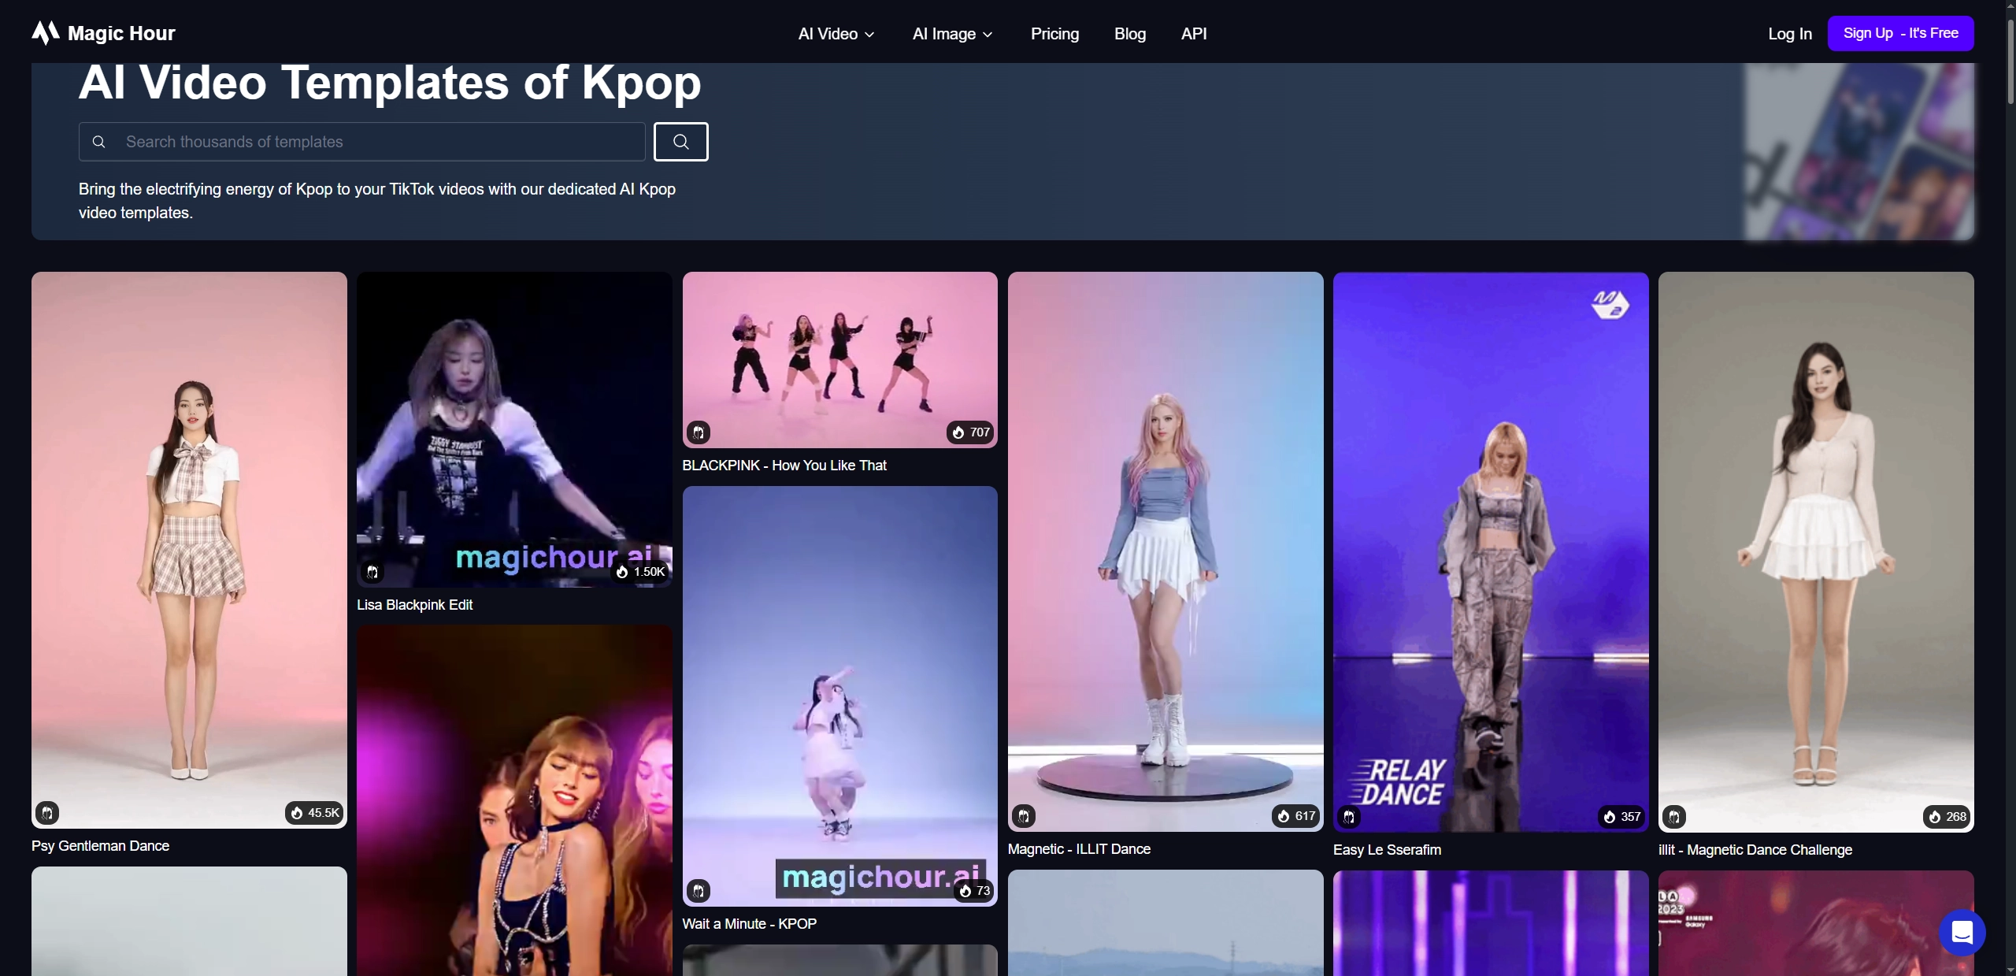Click the watermark logo atop the Easy Le Sserafim video
Screen dimensions: 2016x976
tap(1610, 305)
